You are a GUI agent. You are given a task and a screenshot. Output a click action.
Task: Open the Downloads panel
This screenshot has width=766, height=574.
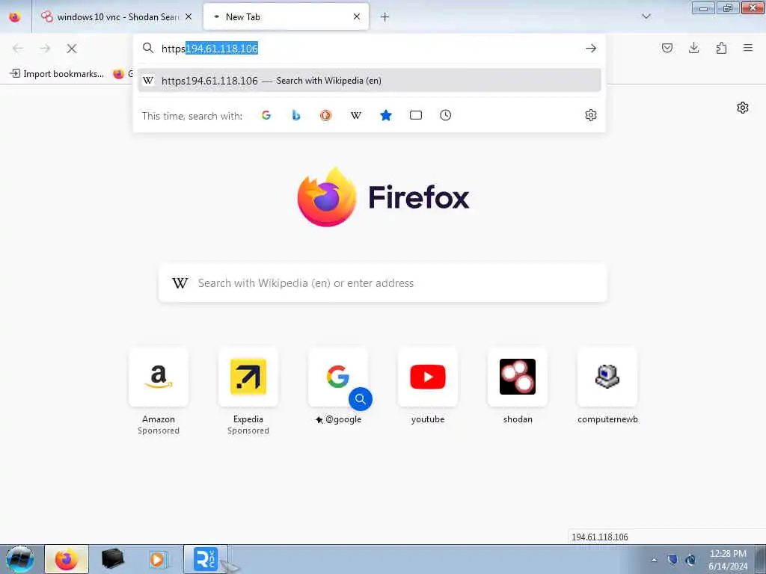pos(693,48)
